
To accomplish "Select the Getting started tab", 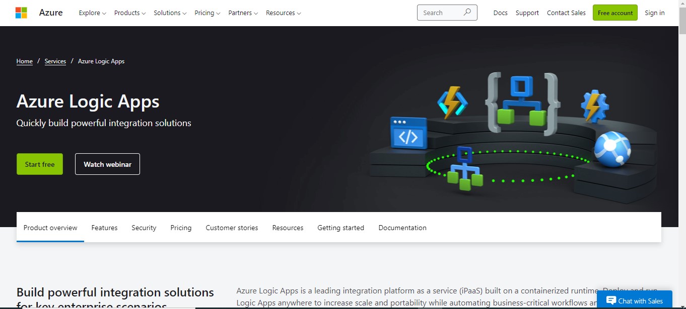I will pos(340,228).
